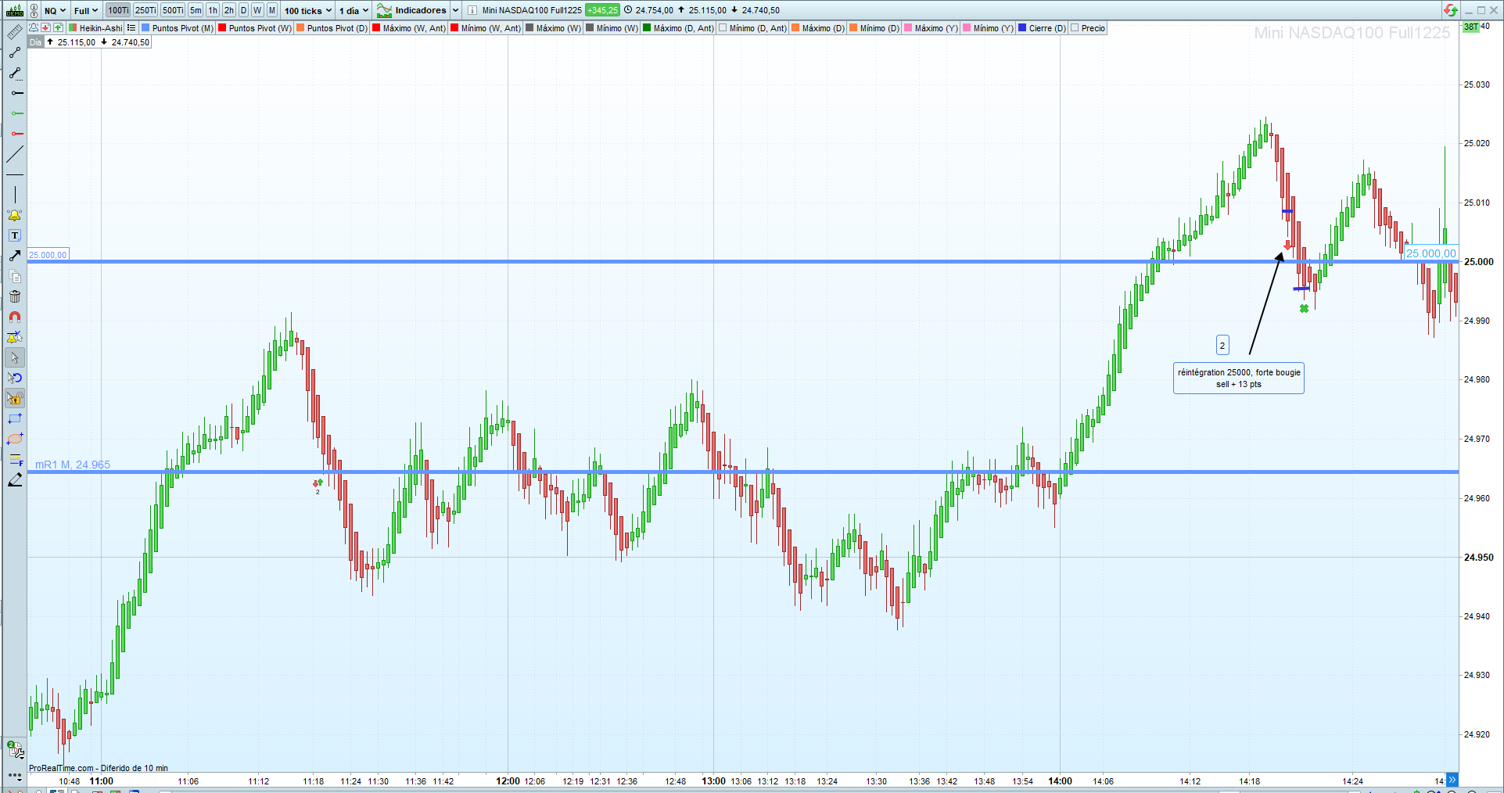Image resolution: width=1504 pixels, height=793 pixels.
Task: Open the legend list options icon
Action: point(131,28)
